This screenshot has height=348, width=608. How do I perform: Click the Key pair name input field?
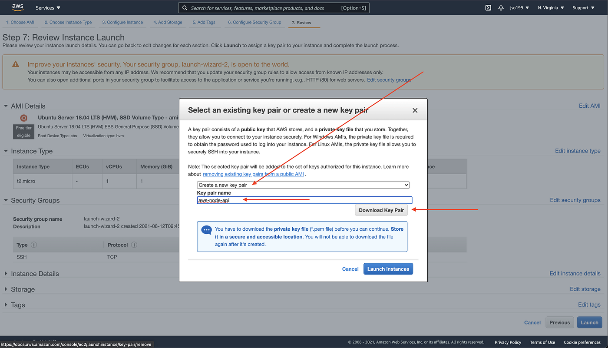tap(304, 200)
